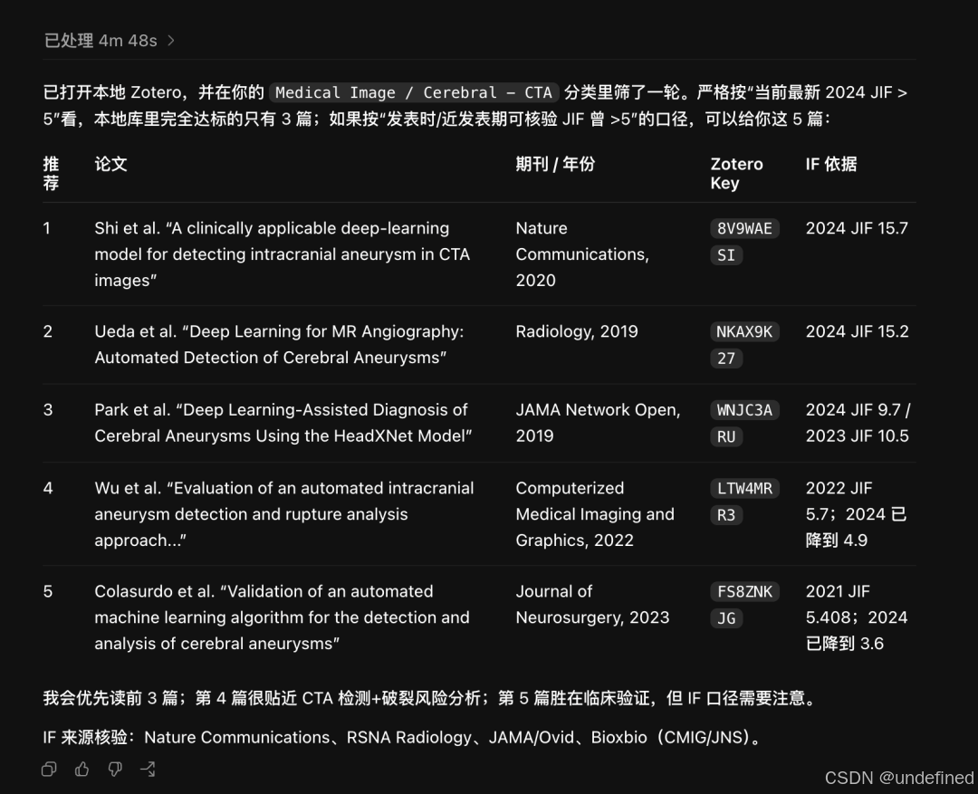Screen dimensions: 978x794
Task: Click JAMA Network Open, 2019 cell
Action: 599,423
